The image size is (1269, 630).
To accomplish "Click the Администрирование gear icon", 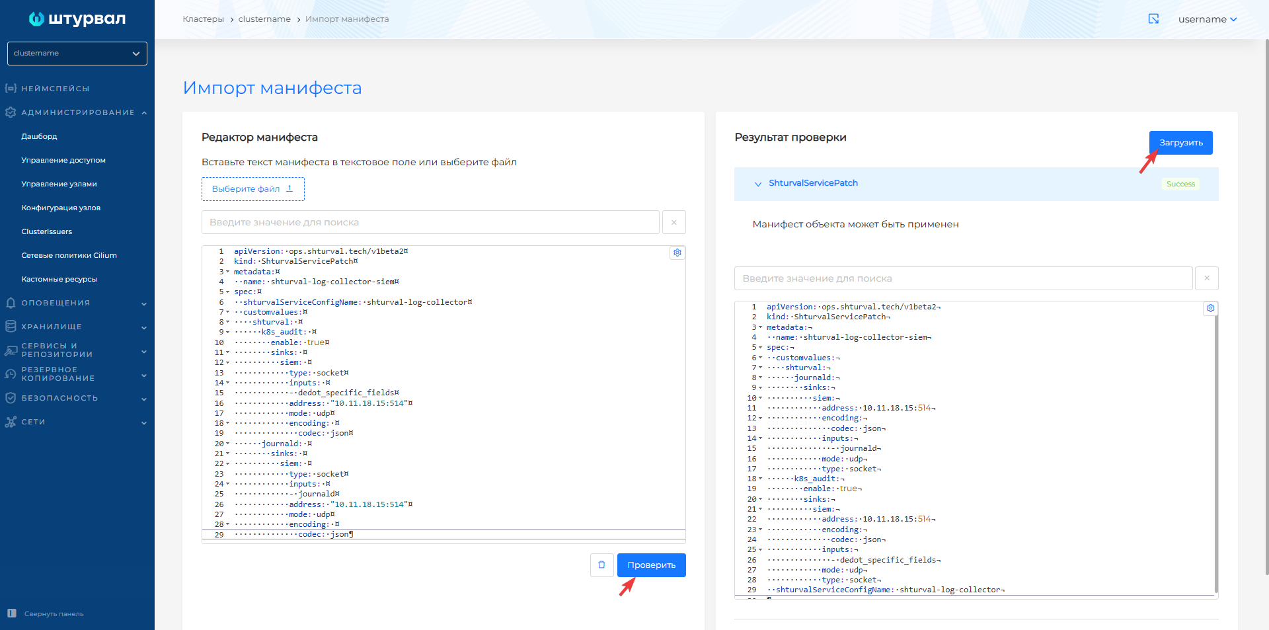I will pyautogui.click(x=11, y=112).
